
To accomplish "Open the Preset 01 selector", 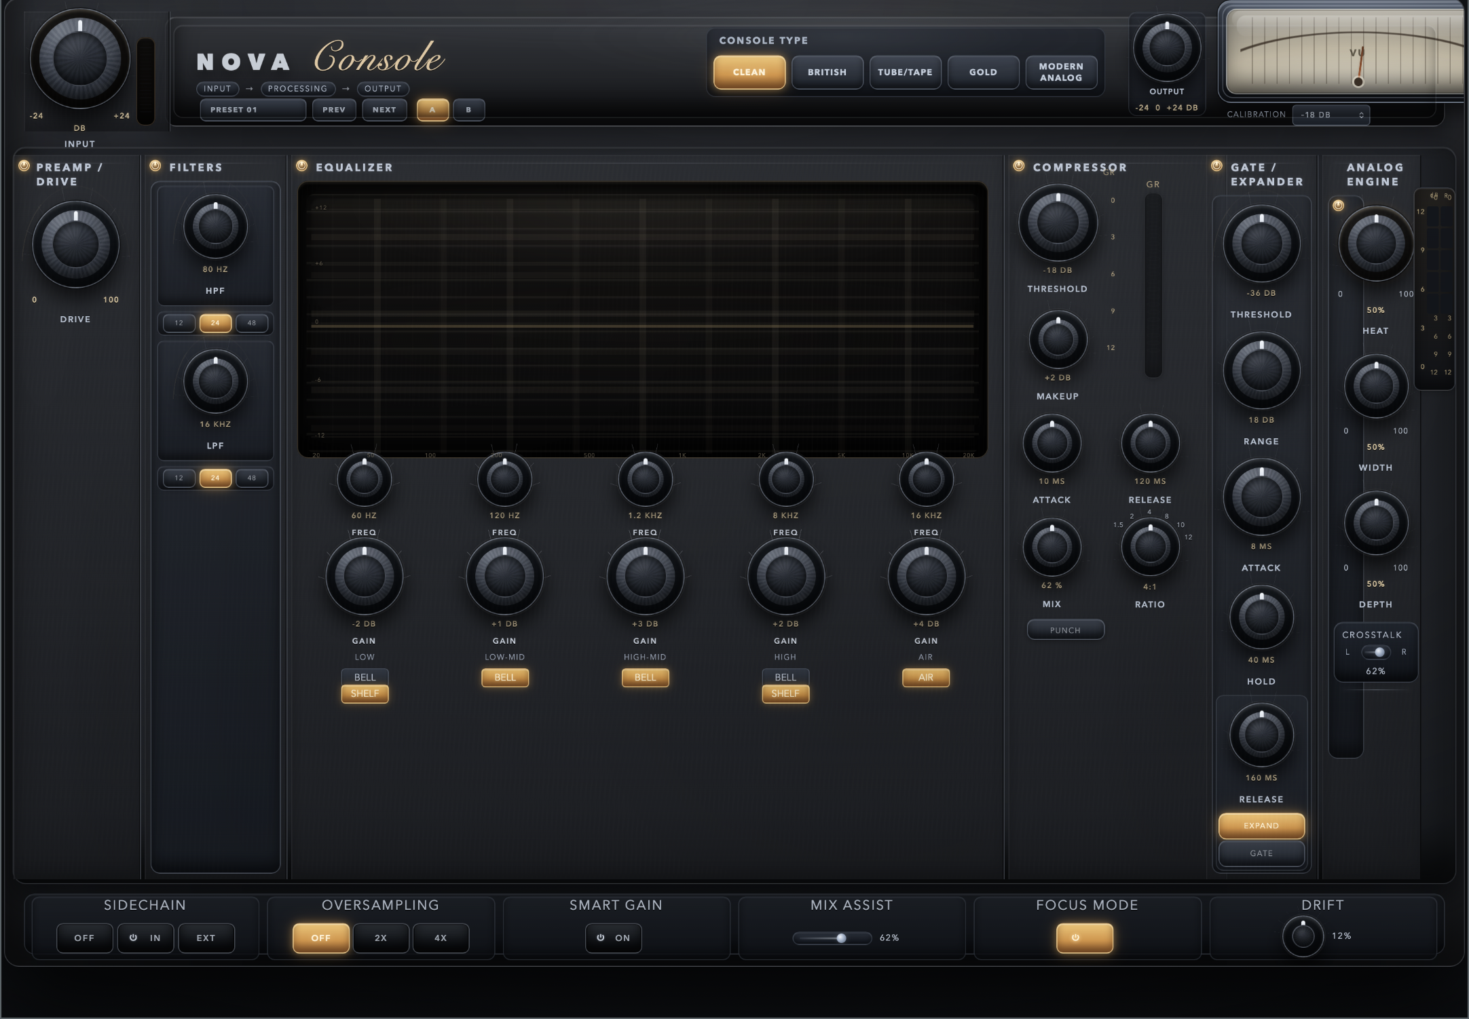I will 253,109.
